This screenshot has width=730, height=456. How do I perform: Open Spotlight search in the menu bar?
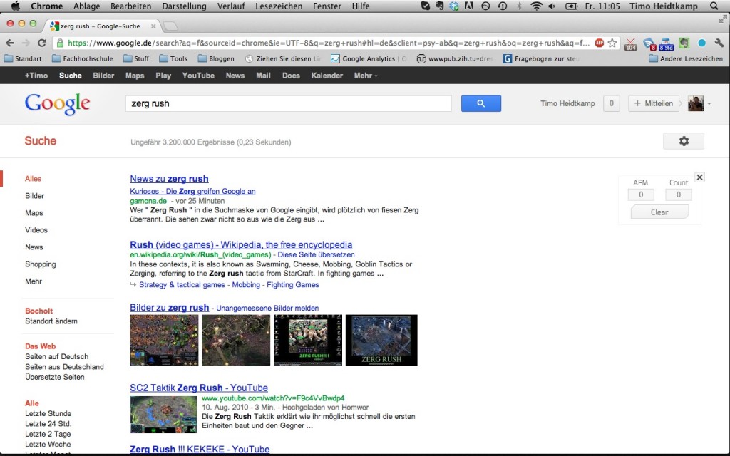[x=714, y=6]
